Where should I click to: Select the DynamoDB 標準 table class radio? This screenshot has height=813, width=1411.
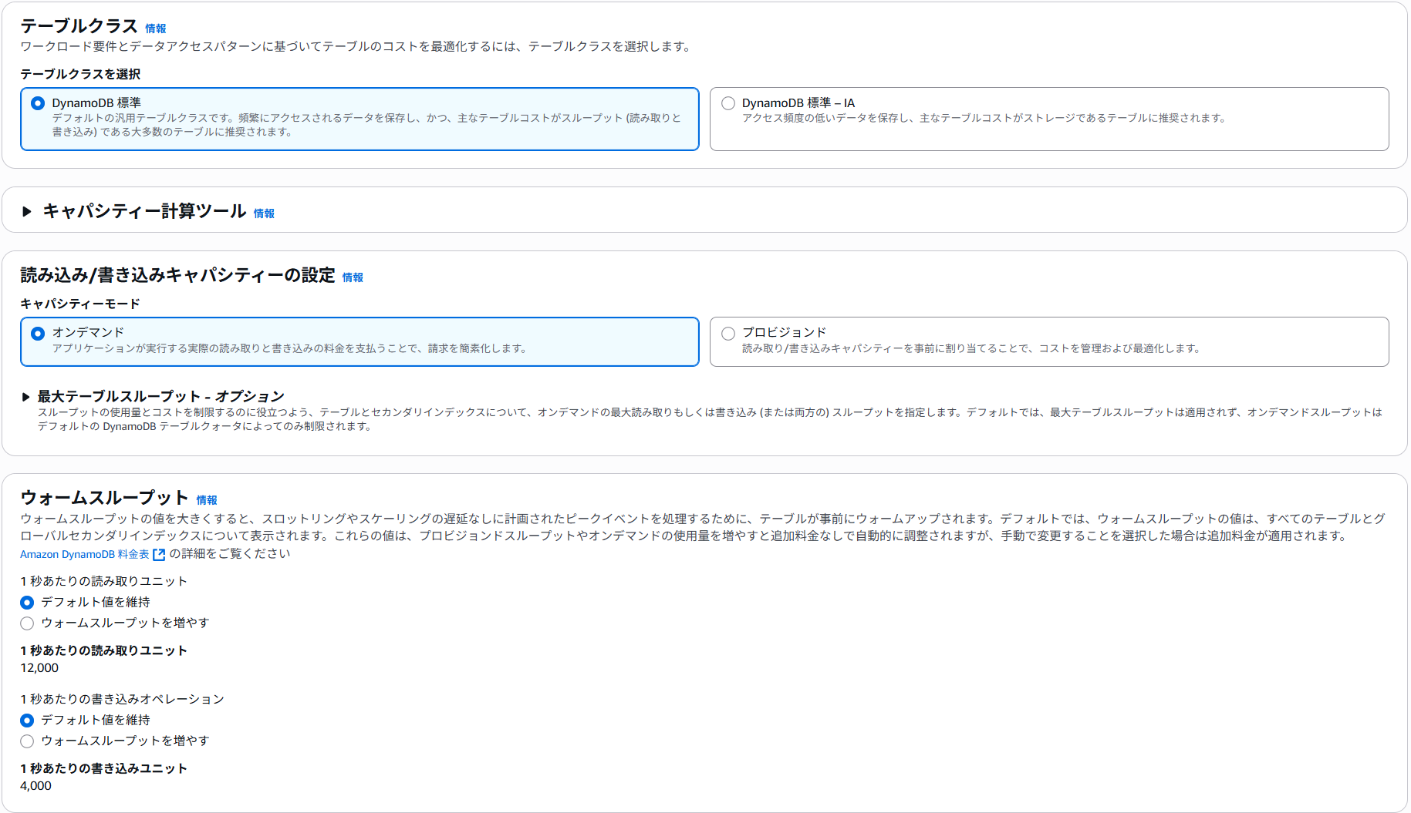click(x=38, y=103)
